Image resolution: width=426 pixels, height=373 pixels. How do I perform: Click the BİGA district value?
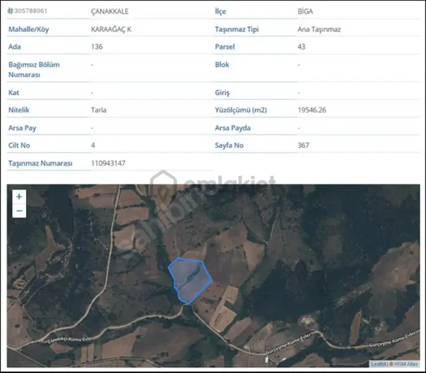(306, 11)
